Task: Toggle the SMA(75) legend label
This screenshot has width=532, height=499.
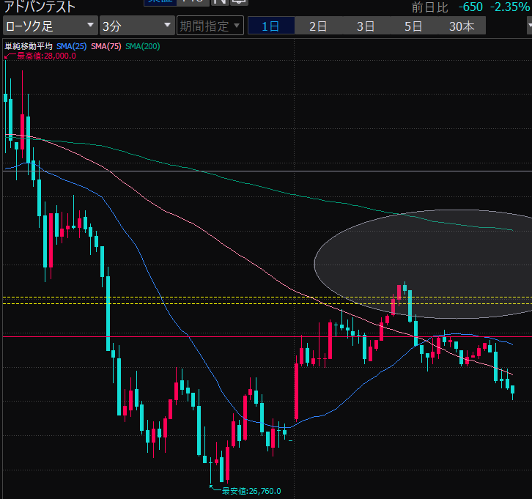Action: 106,46
